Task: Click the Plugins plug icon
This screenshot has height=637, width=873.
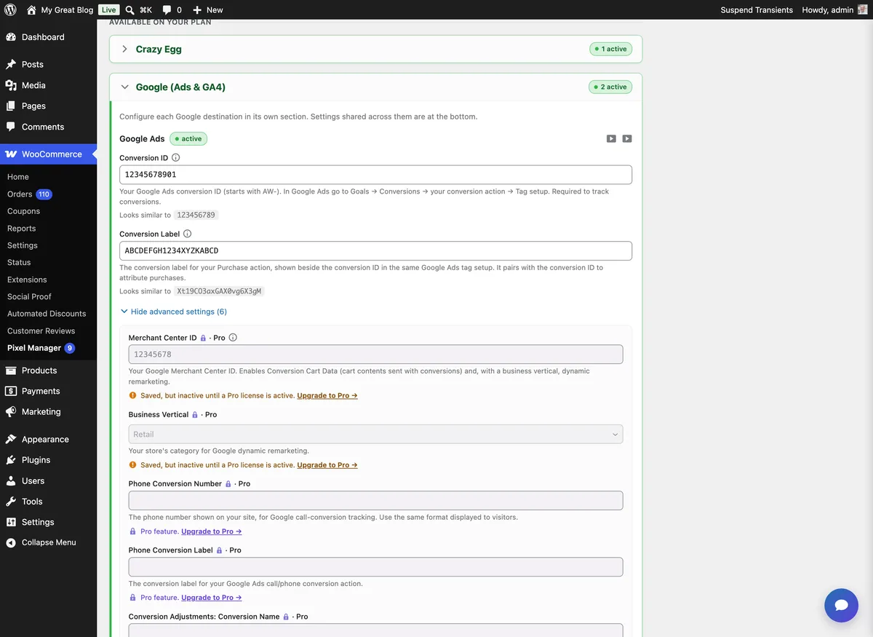Action: pos(11,460)
